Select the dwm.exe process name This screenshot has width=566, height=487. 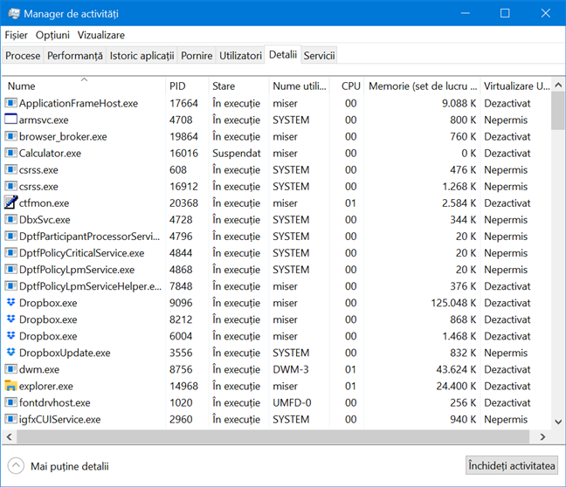(x=39, y=369)
